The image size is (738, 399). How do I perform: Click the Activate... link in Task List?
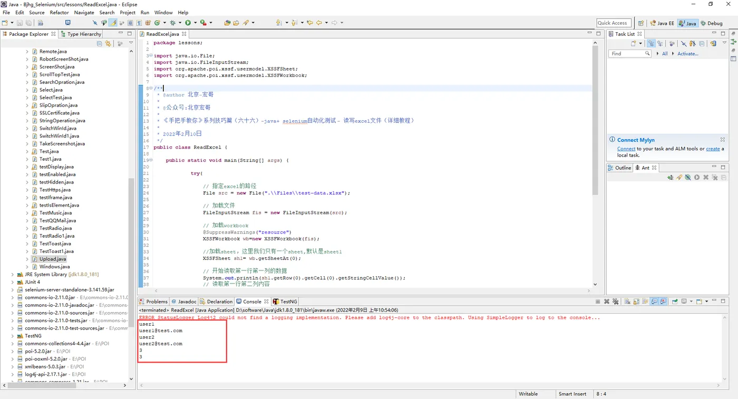tap(688, 54)
